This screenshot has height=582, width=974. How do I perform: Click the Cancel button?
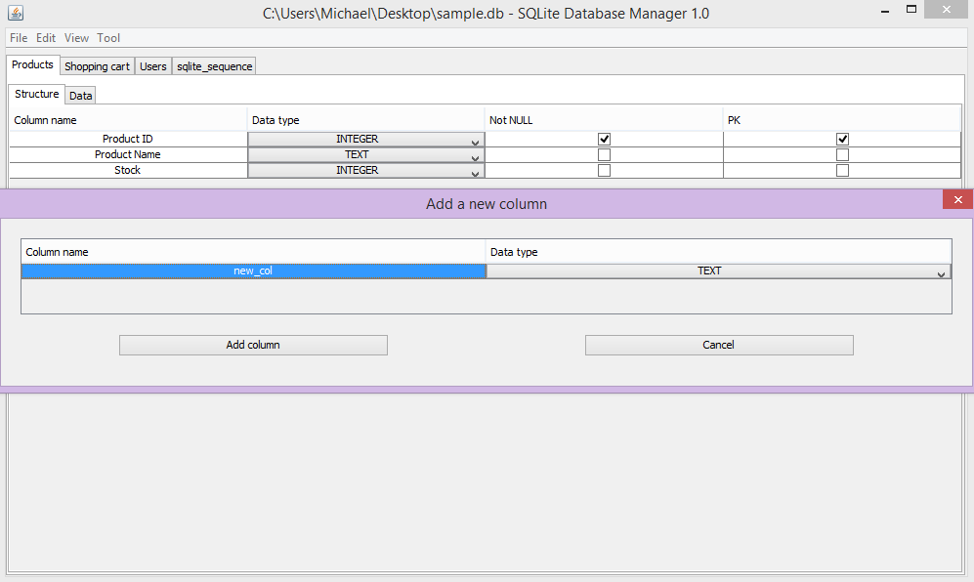(x=719, y=345)
